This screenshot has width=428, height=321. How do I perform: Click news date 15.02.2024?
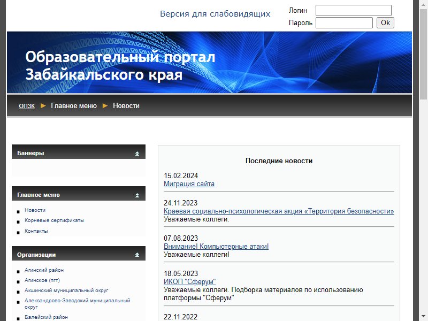click(181, 175)
